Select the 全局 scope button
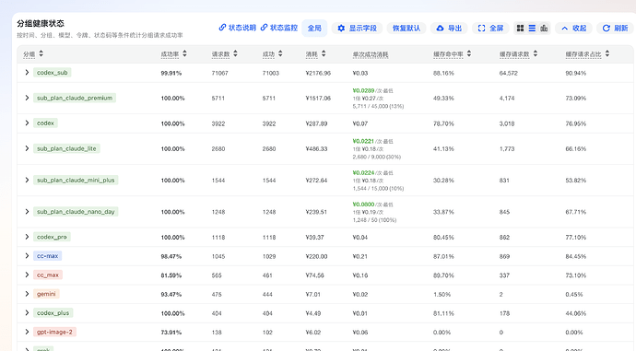Screen dimensions: 636x351 314,28
